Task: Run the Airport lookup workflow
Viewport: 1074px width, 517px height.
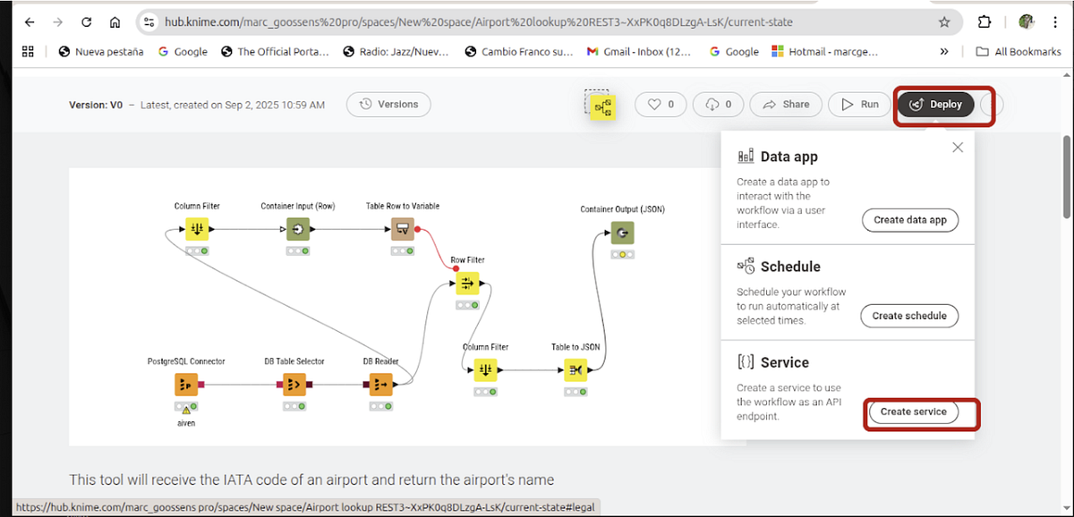Action: pyautogui.click(x=858, y=104)
